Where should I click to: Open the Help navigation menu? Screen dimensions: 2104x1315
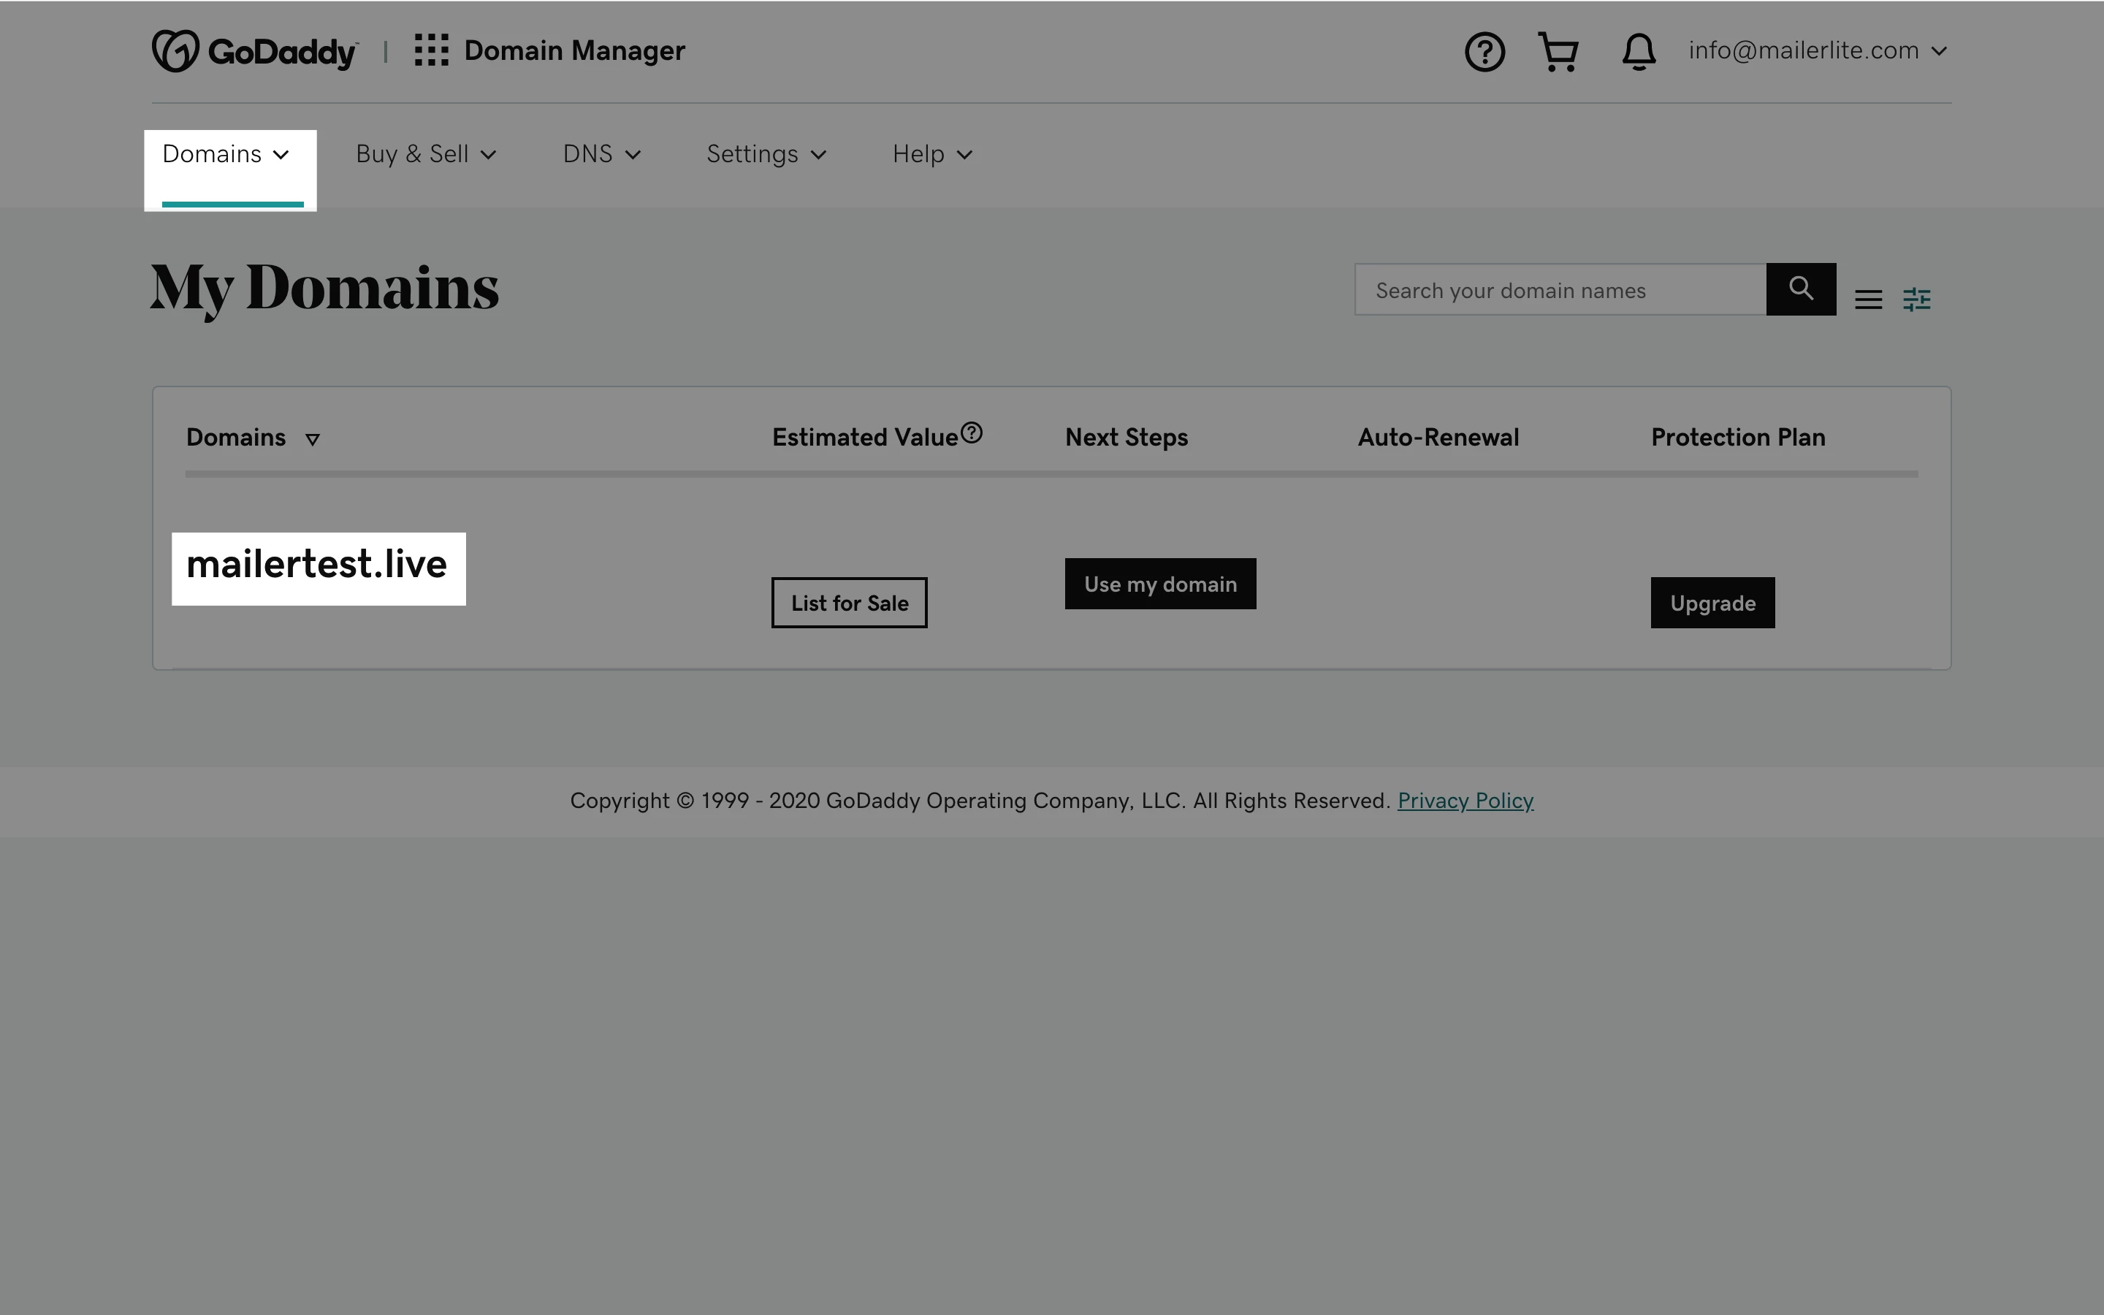[931, 155]
